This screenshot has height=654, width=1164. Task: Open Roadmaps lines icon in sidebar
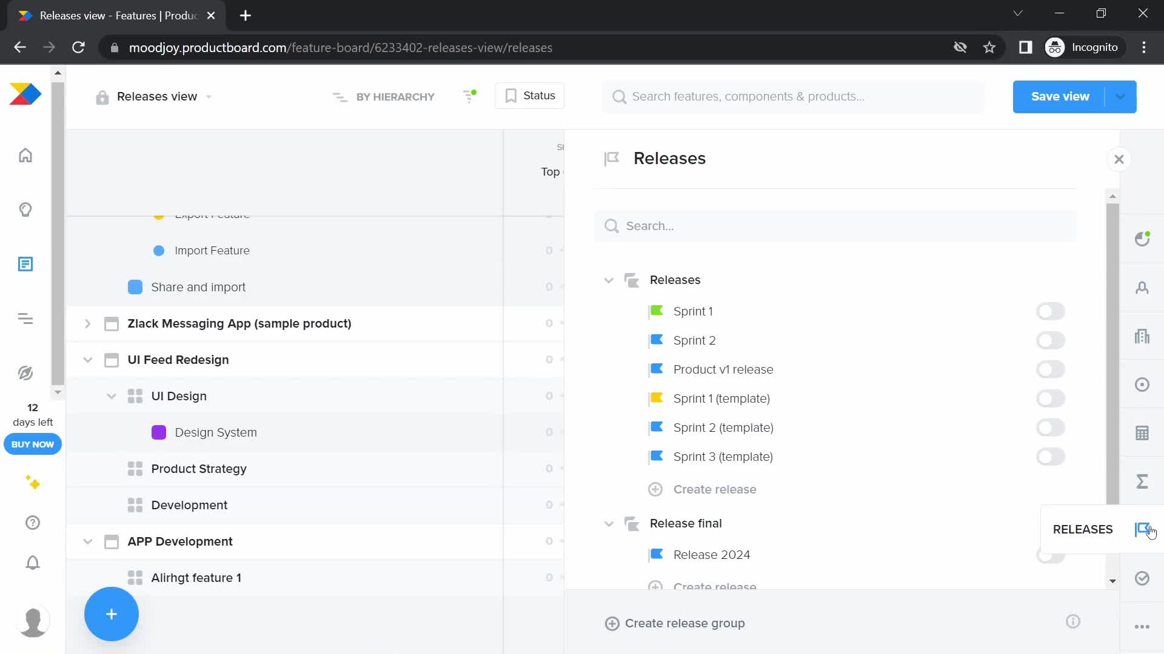25,319
